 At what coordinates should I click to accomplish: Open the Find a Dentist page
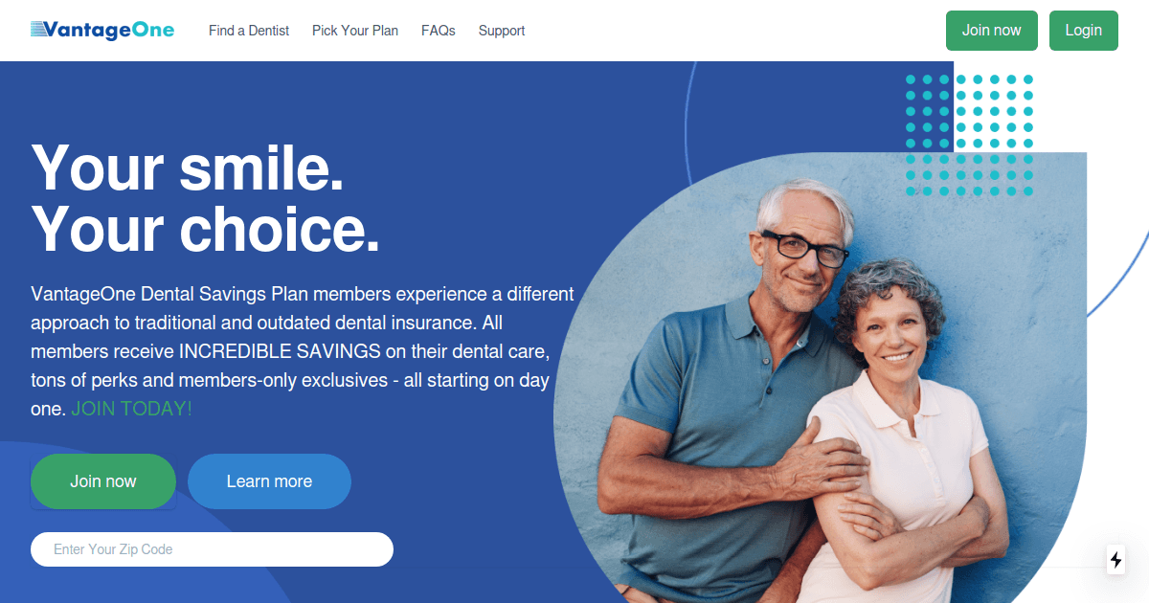249,31
